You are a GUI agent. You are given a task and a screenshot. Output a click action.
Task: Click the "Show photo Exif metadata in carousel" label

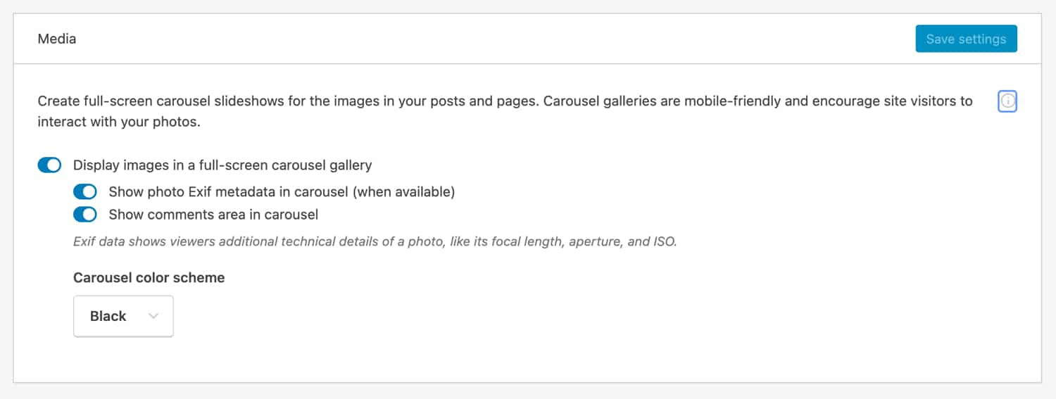coord(239,192)
